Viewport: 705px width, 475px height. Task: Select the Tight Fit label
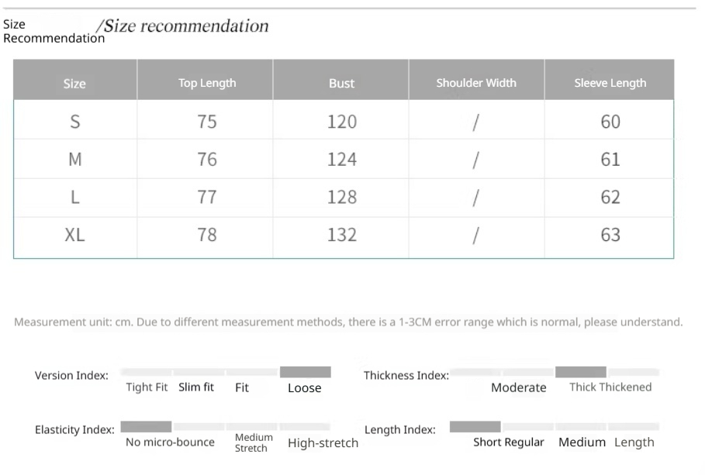tap(147, 387)
